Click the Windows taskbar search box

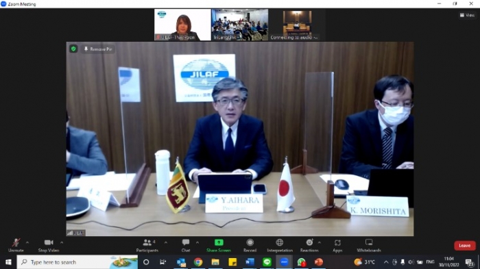tap(77, 262)
